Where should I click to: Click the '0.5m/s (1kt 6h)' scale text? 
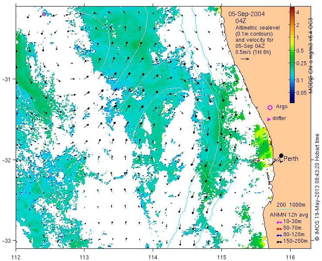click(253, 52)
